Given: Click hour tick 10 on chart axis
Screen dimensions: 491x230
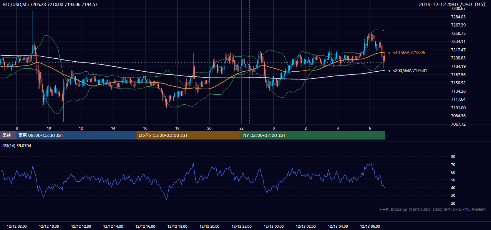Looking at the screenshot, I should pos(49,128).
